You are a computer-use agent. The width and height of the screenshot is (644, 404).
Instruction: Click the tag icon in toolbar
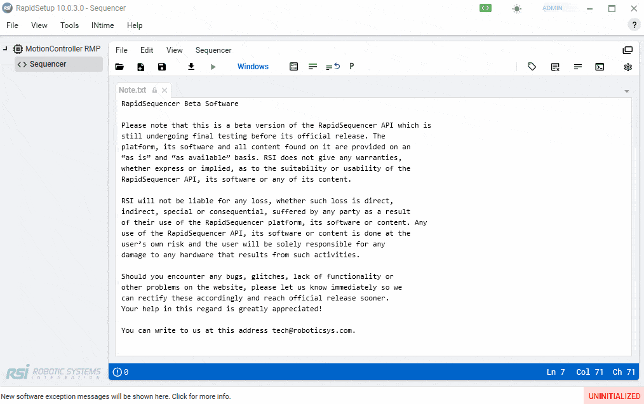pos(532,67)
